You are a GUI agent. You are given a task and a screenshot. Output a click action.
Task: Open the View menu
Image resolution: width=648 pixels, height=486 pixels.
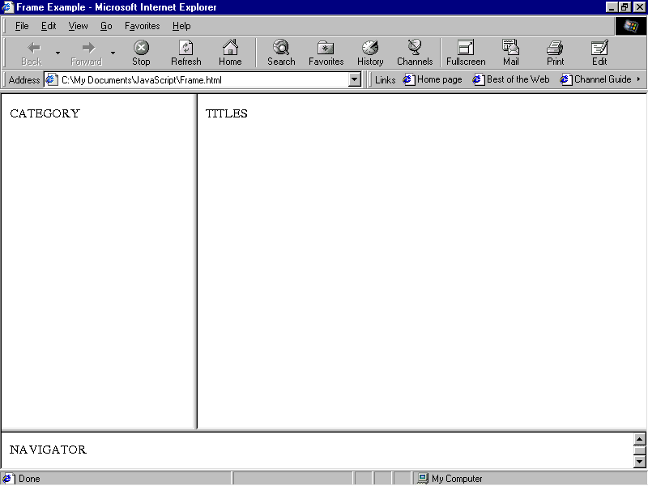tap(78, 26)
